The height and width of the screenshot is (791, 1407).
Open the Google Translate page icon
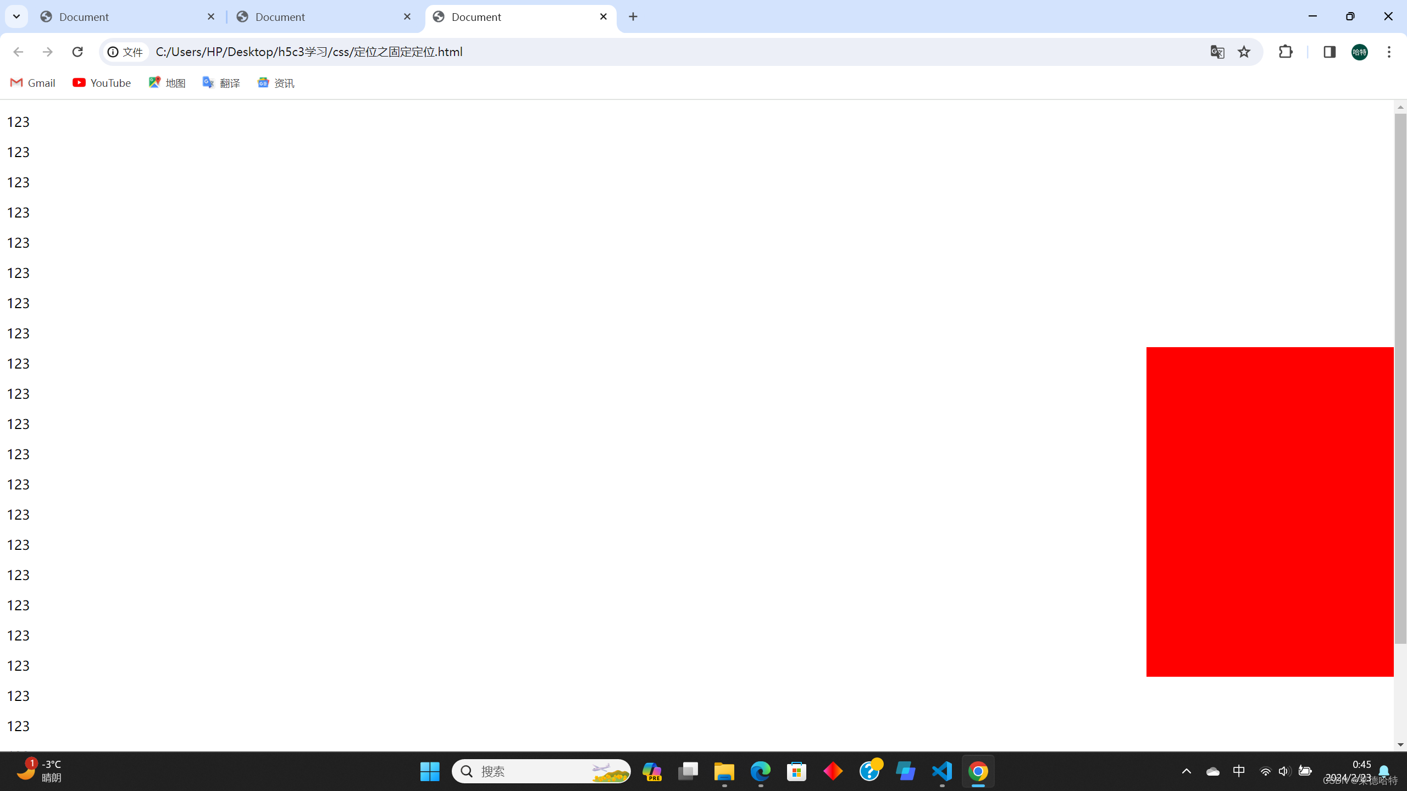(1217, 52)
